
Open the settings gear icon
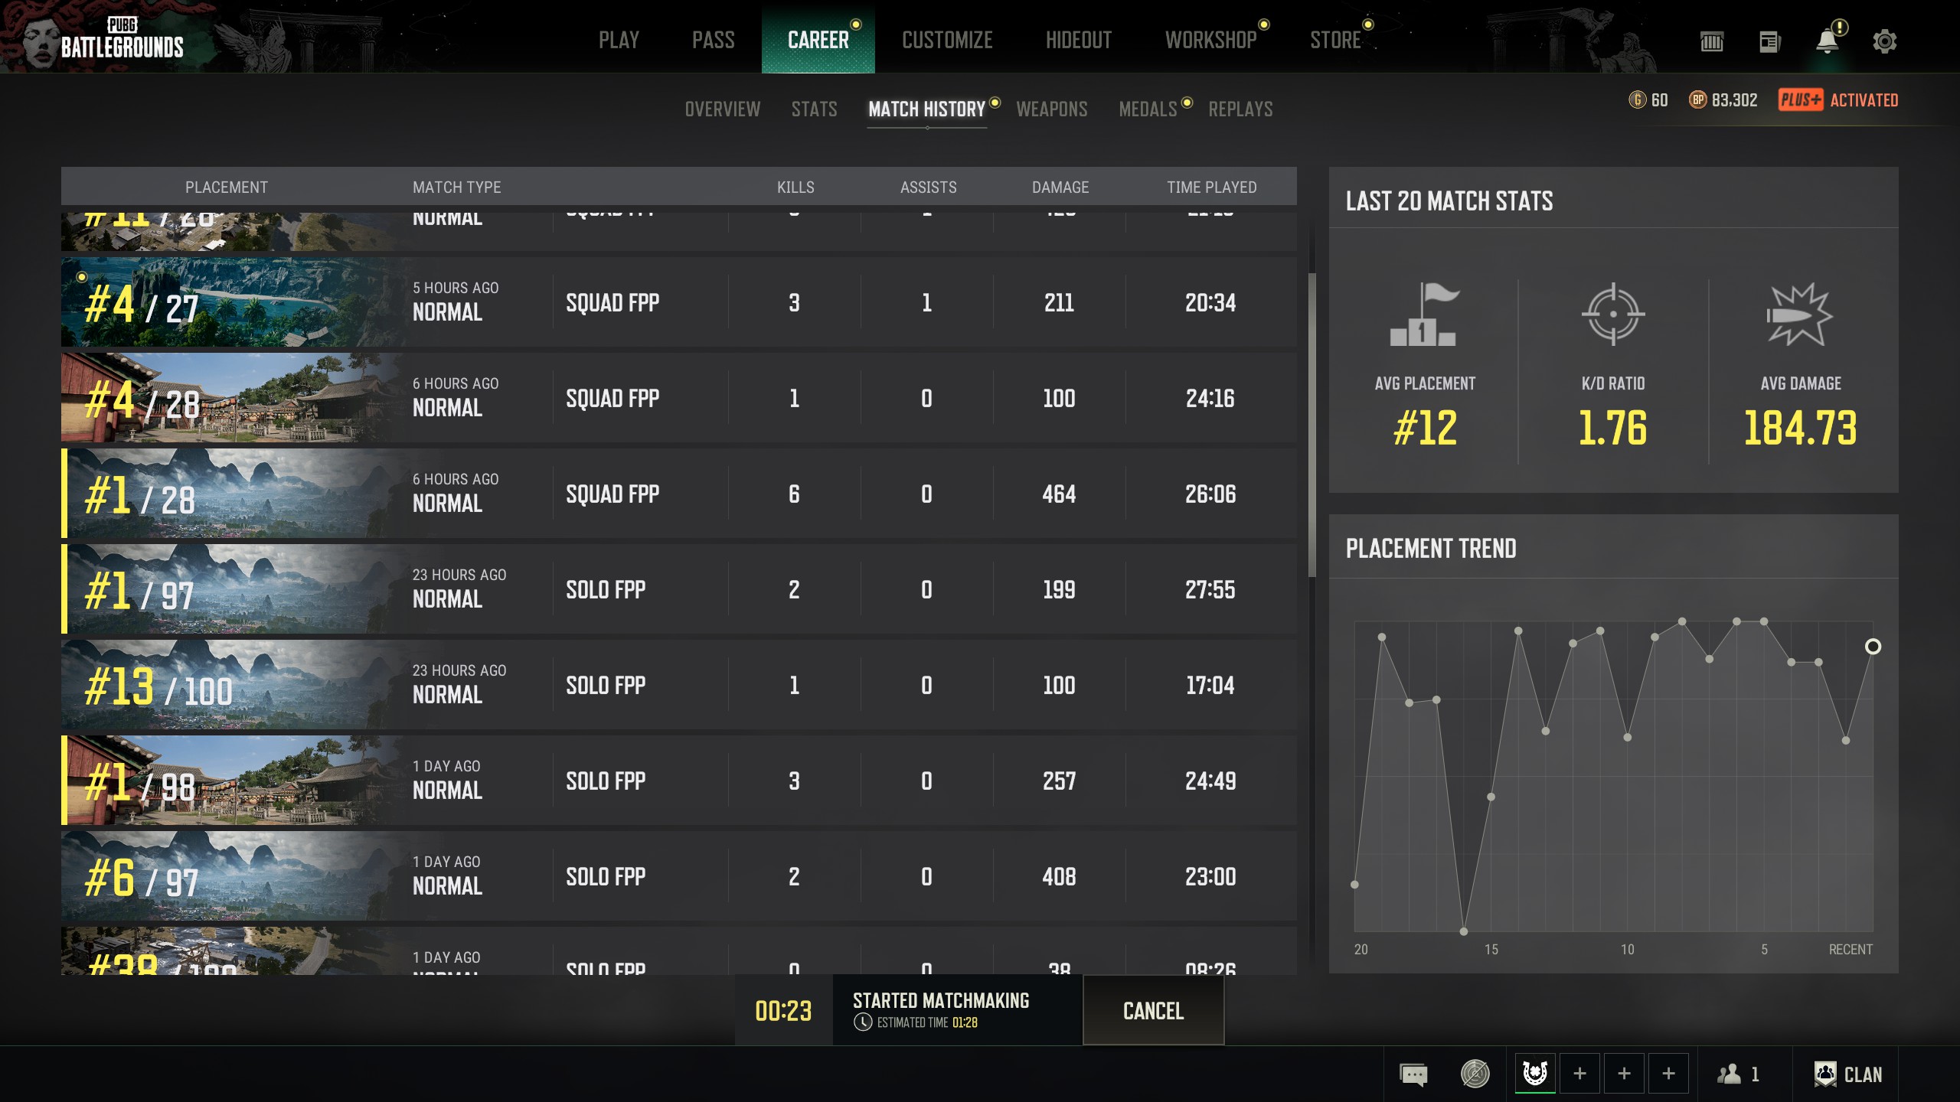[x=1884, y=41]
